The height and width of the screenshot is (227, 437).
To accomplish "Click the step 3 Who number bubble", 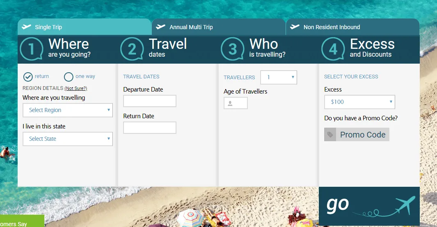I will 232,49.
